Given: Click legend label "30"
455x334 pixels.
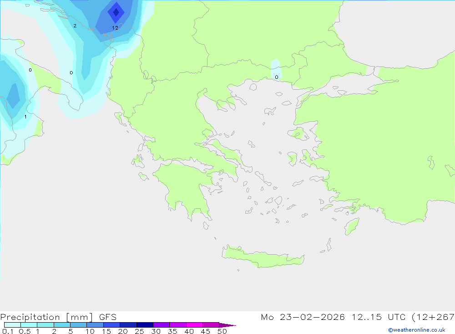Looking at the screenshot, I should [x=156, y=331].
